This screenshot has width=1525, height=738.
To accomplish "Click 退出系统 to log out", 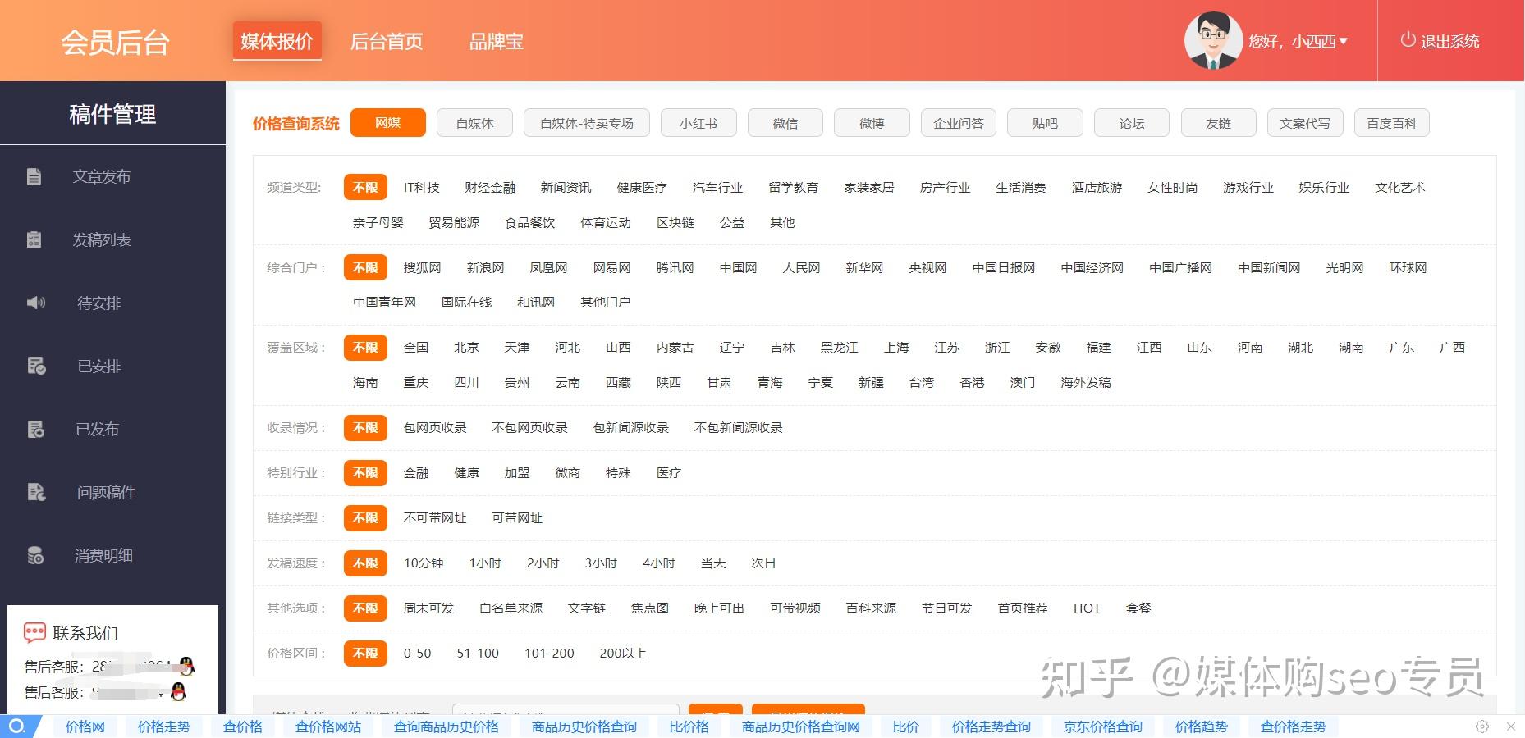I will pyautogui.click(x=1449, y=41).
